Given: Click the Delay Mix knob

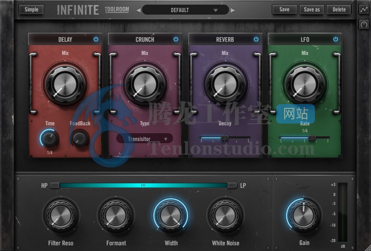Looking at the screenshot, I should [65, 84].
